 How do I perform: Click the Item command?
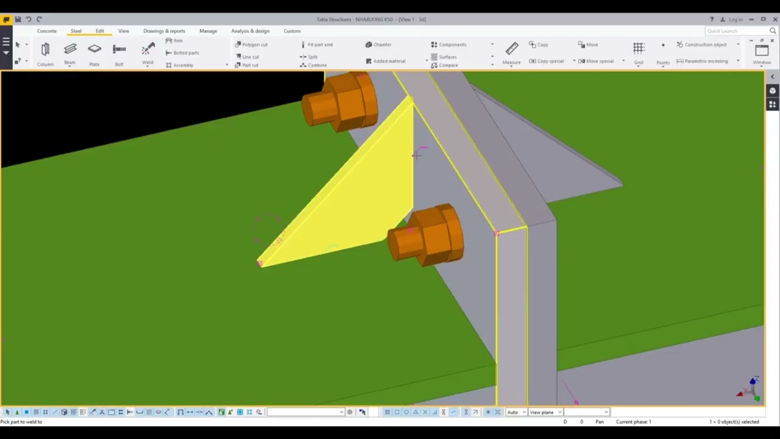[x=174, y=41]
